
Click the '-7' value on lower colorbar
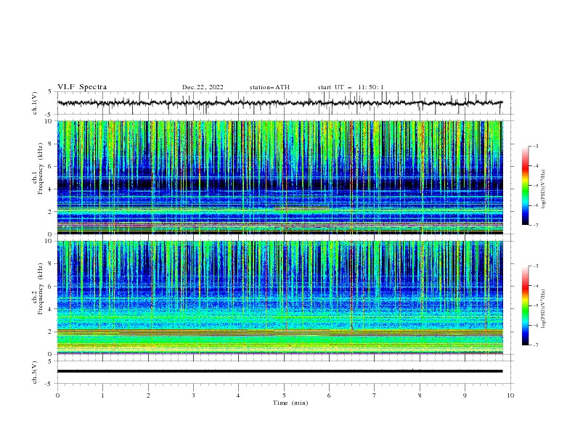tap(535, 345)
